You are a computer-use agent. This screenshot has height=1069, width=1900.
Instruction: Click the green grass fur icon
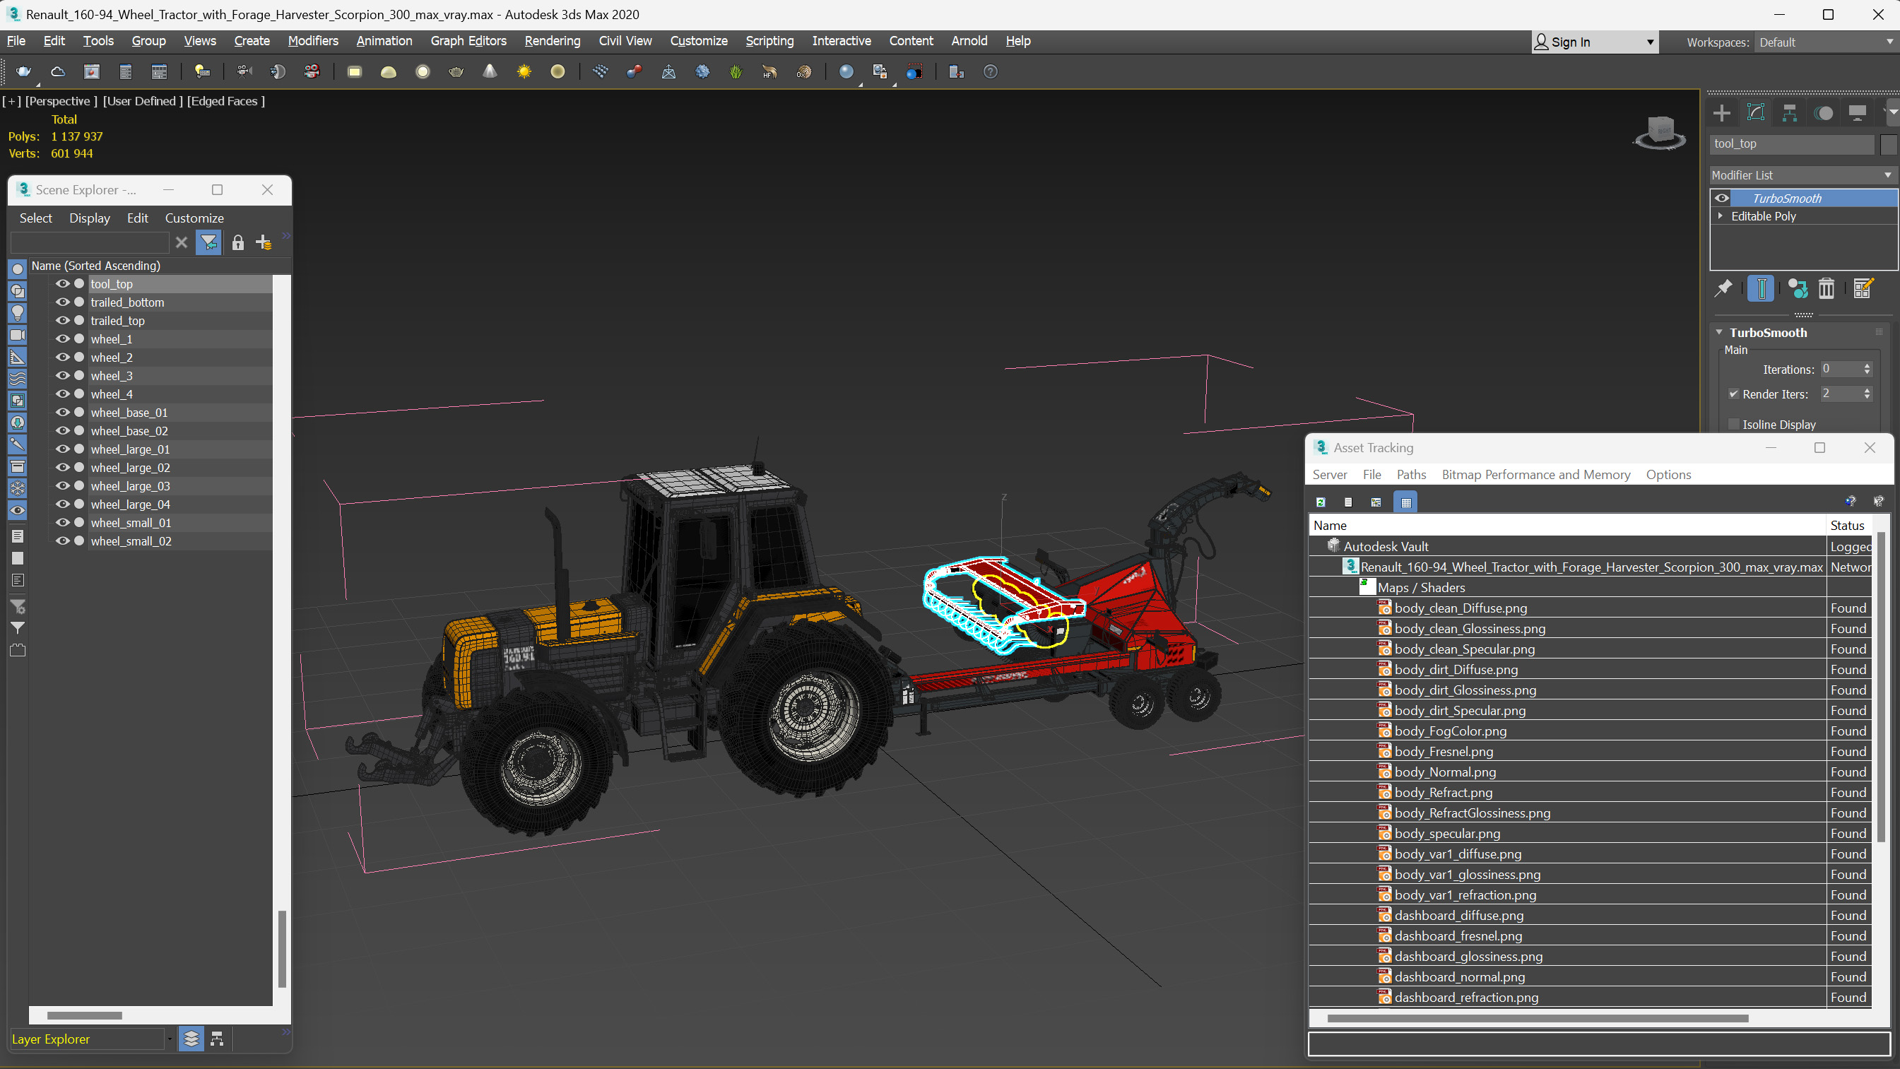pyautogui.click(x=736, y=71)
